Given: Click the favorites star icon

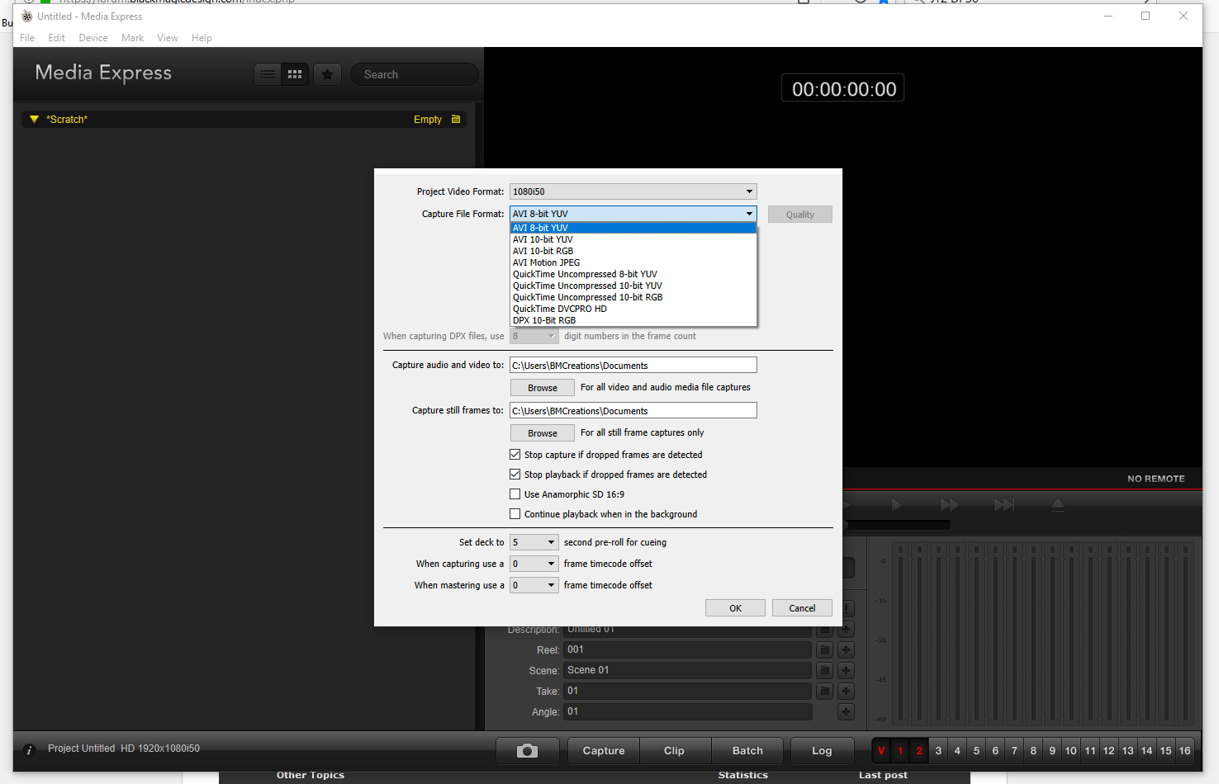Looking at the screenshot, I should pos(328,74).
